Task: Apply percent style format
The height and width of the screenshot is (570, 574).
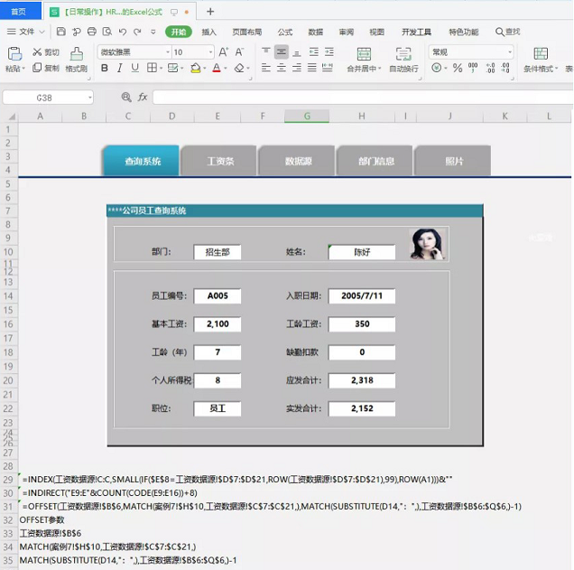Action: coord(458,68)
